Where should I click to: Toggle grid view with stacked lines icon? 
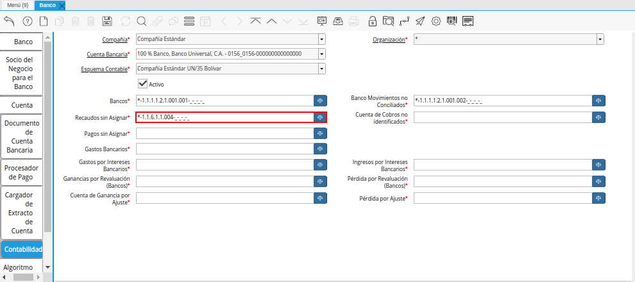click(189, 21)
